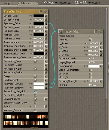
Task: Click the Image_Source value 4
Action: 89,36
